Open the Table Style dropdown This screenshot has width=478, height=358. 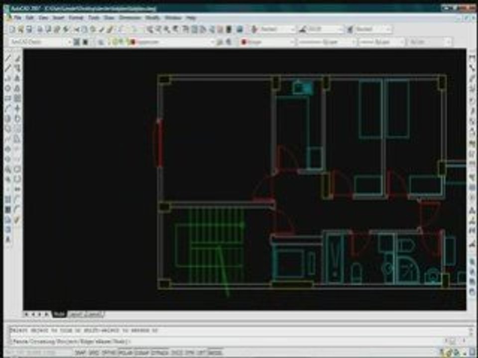tap(373, 29)
